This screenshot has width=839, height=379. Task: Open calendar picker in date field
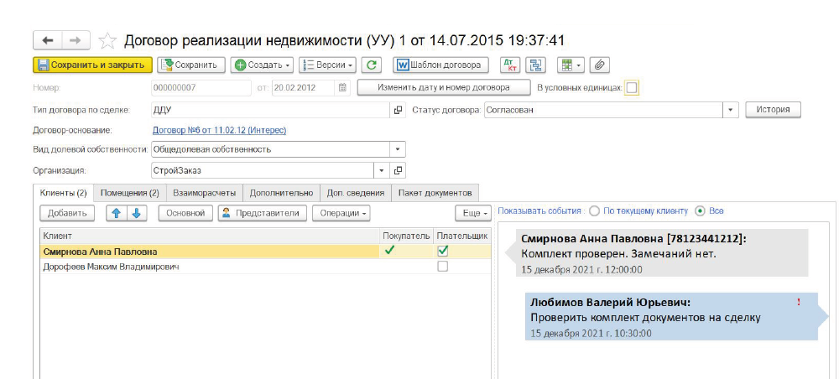pyautogui.click(x=342, y=87)
